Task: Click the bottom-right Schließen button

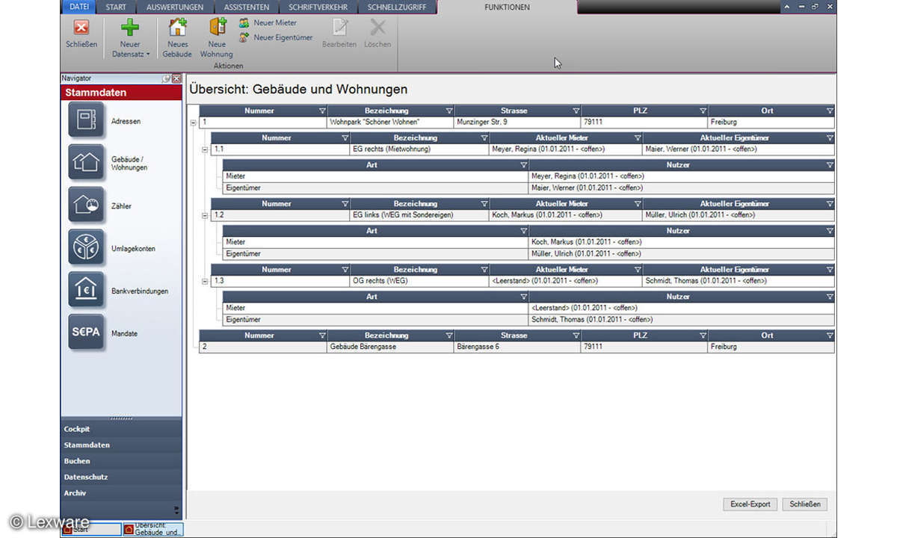Action: pos(805,504)
